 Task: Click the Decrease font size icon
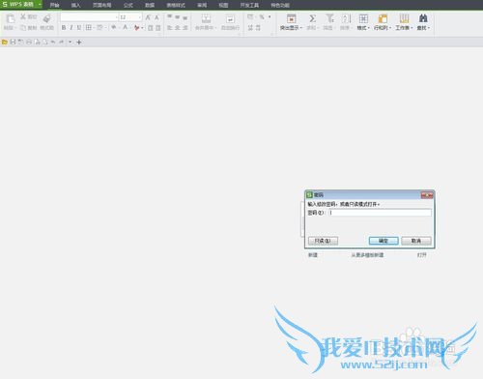pyautogui.click(x=156, y=17)
